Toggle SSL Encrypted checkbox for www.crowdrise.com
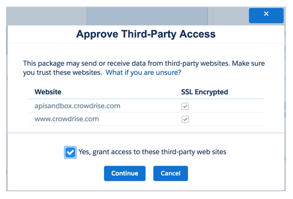The image size is (293, 199). coord(185,119)
